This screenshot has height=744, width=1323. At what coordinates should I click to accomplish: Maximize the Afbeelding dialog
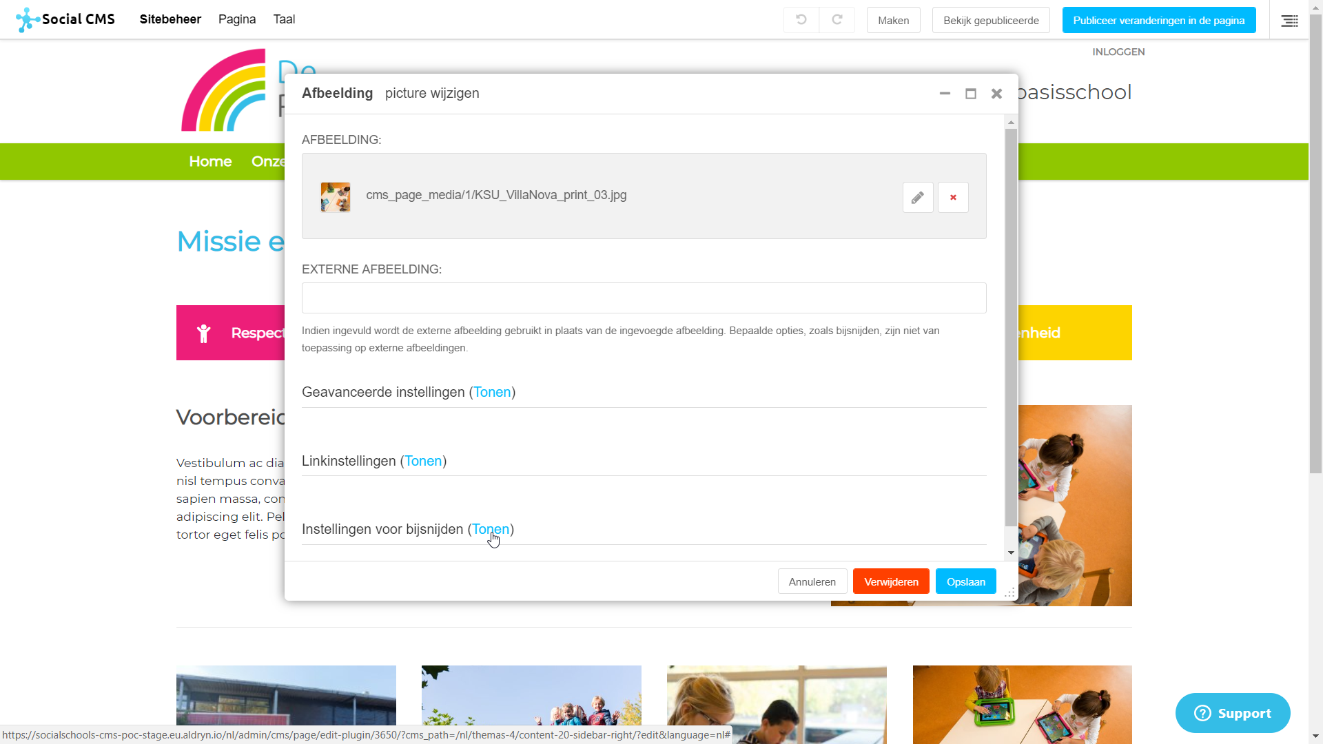[971, 94]
